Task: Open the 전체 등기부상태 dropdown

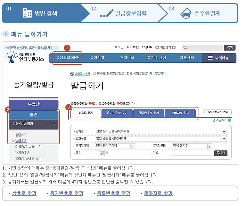Action: click(x=132, y=146)
